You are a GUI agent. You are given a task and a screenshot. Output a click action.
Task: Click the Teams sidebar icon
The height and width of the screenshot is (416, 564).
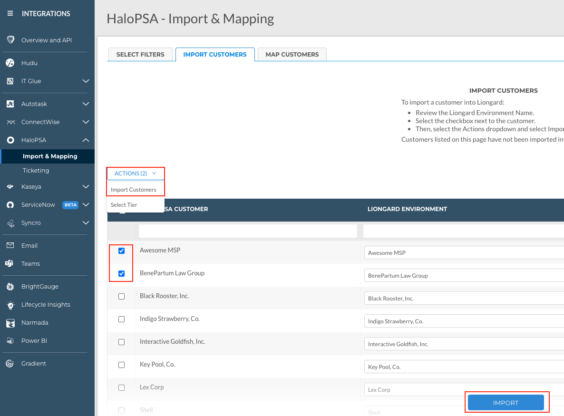10,263
